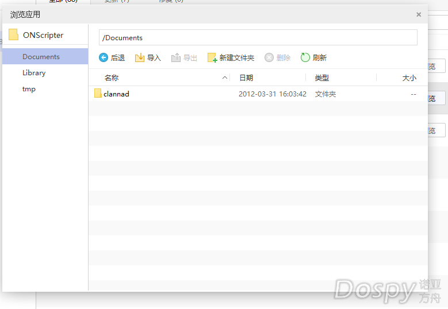Screen dimensions: 448x309
Task: Click the 后退 back arrow icon
Action: pos(104,57)
